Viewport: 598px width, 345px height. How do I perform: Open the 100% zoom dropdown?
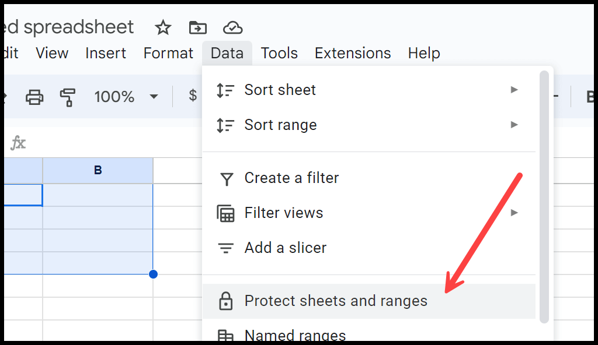126,97
